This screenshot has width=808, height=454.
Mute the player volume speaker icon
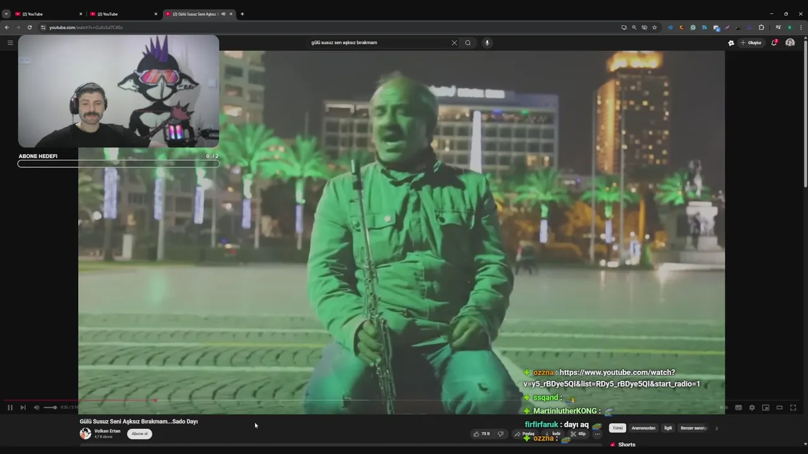coord(36,407)
